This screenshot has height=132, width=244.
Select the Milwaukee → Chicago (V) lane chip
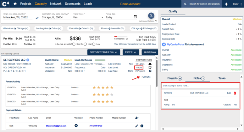(x=15, y=29)
